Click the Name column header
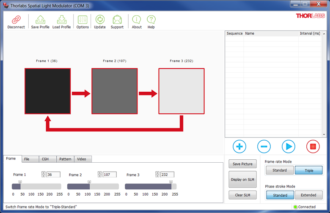This screenshot has height=213, width=330. (x=271, y=33)
